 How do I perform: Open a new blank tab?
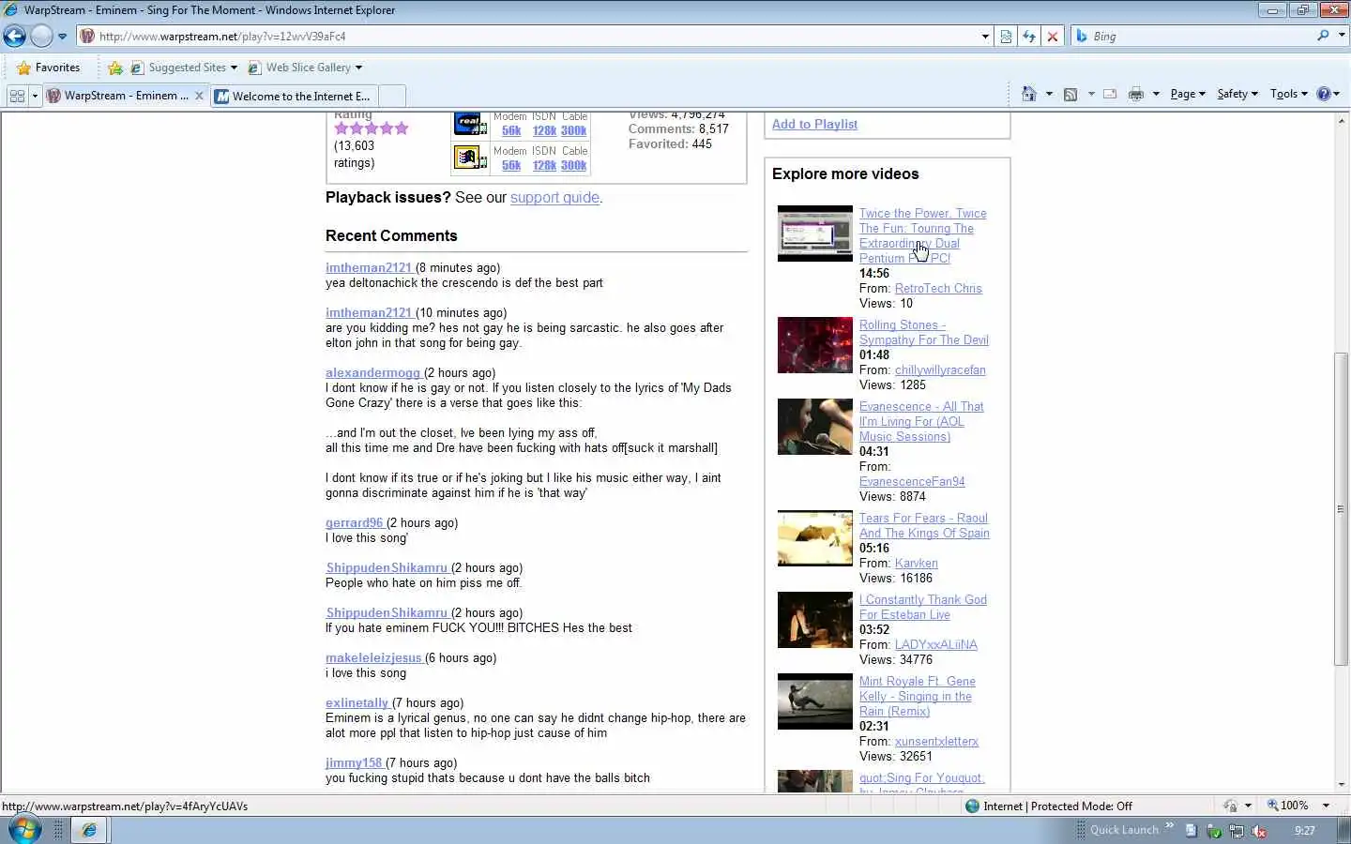click(x=392, y=96)
